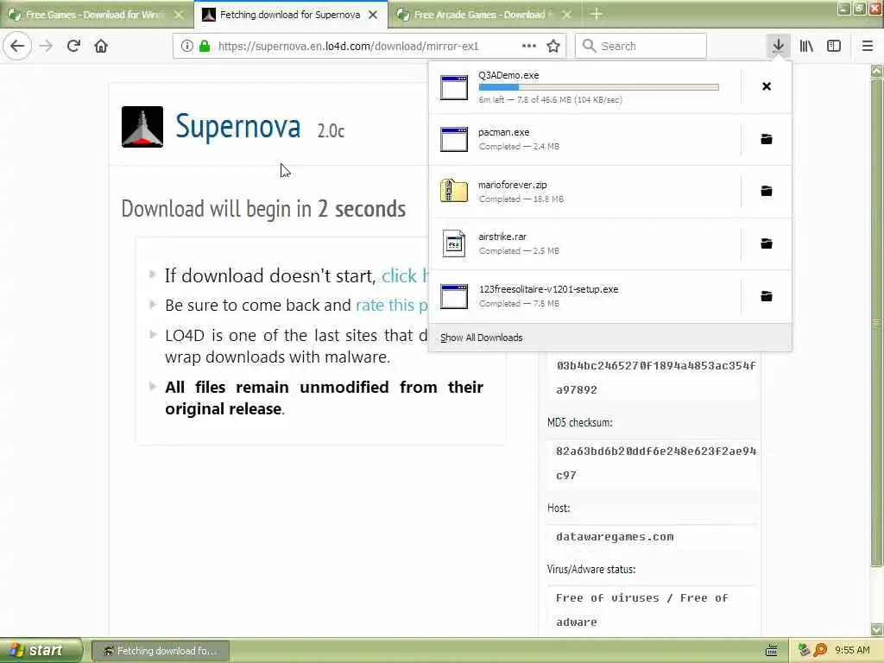Focus the Search box in toolbar
This screenshot has width=884, height=663.
[x=641, y=47]
